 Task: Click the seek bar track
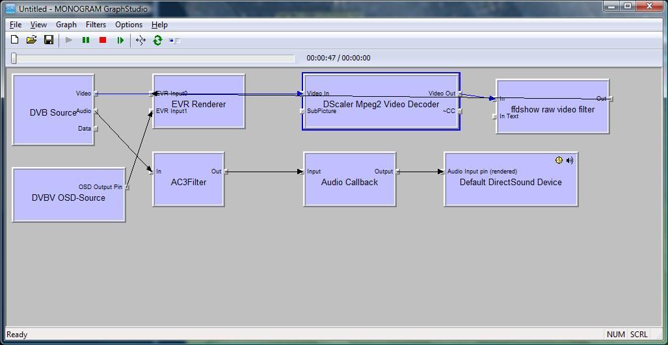[154, 58]
